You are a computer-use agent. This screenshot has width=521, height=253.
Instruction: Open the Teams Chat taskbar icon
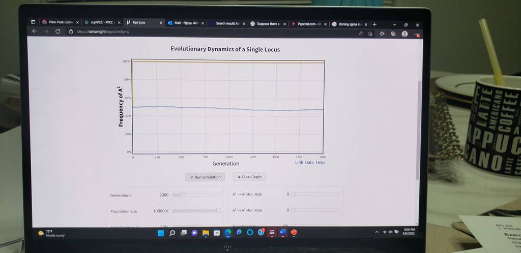click(x=194, y=233)
